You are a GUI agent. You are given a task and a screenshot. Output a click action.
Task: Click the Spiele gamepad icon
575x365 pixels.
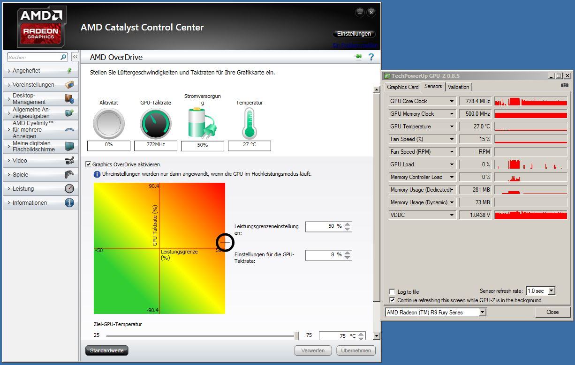point(69,175)
